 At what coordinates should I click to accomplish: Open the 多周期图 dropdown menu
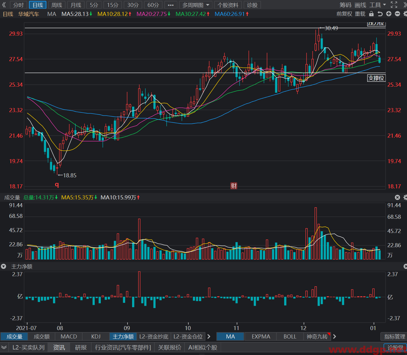[196, 5]
